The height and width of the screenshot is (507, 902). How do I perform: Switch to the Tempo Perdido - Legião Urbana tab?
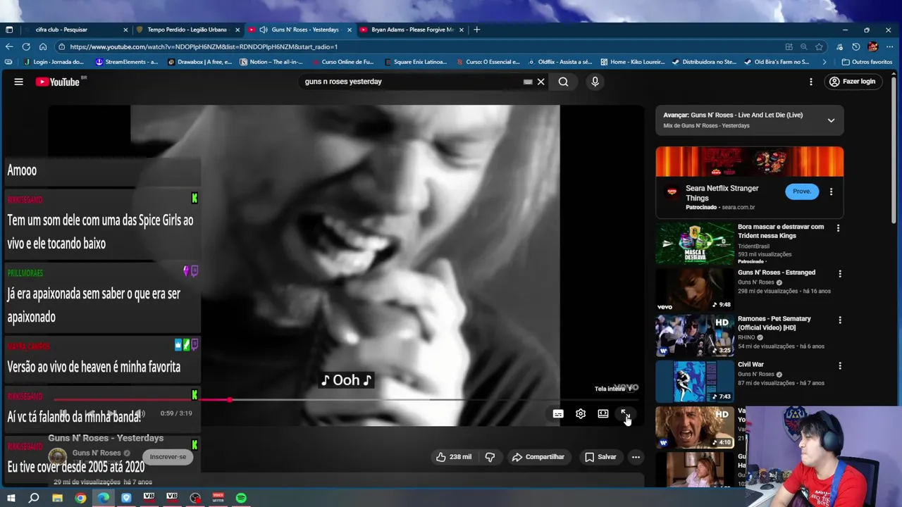[x=187, y=30]
